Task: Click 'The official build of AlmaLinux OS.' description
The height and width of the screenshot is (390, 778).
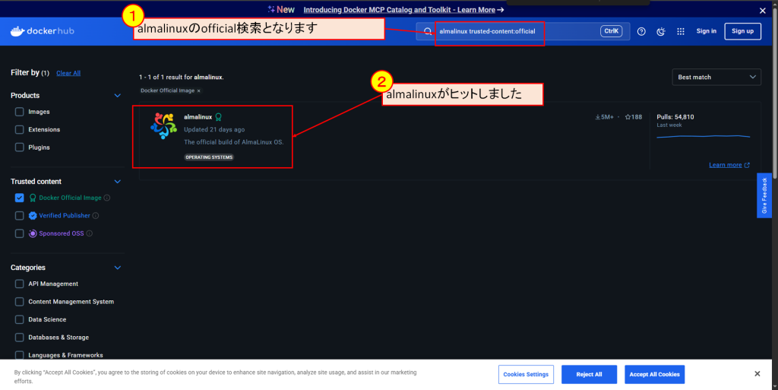Action: 234,142
